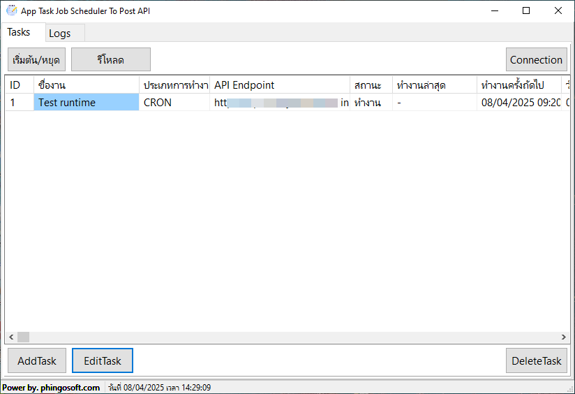Minimize the App Task Job Scheduler window
This screenshot has height=394, width=575.
pyautogui.click(x=495, y=10)
